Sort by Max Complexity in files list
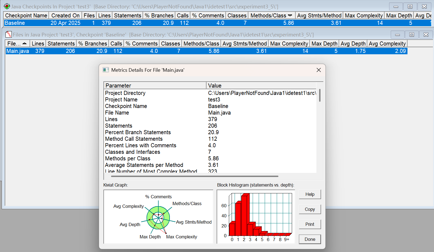434x252 pixels. point(289,44)
